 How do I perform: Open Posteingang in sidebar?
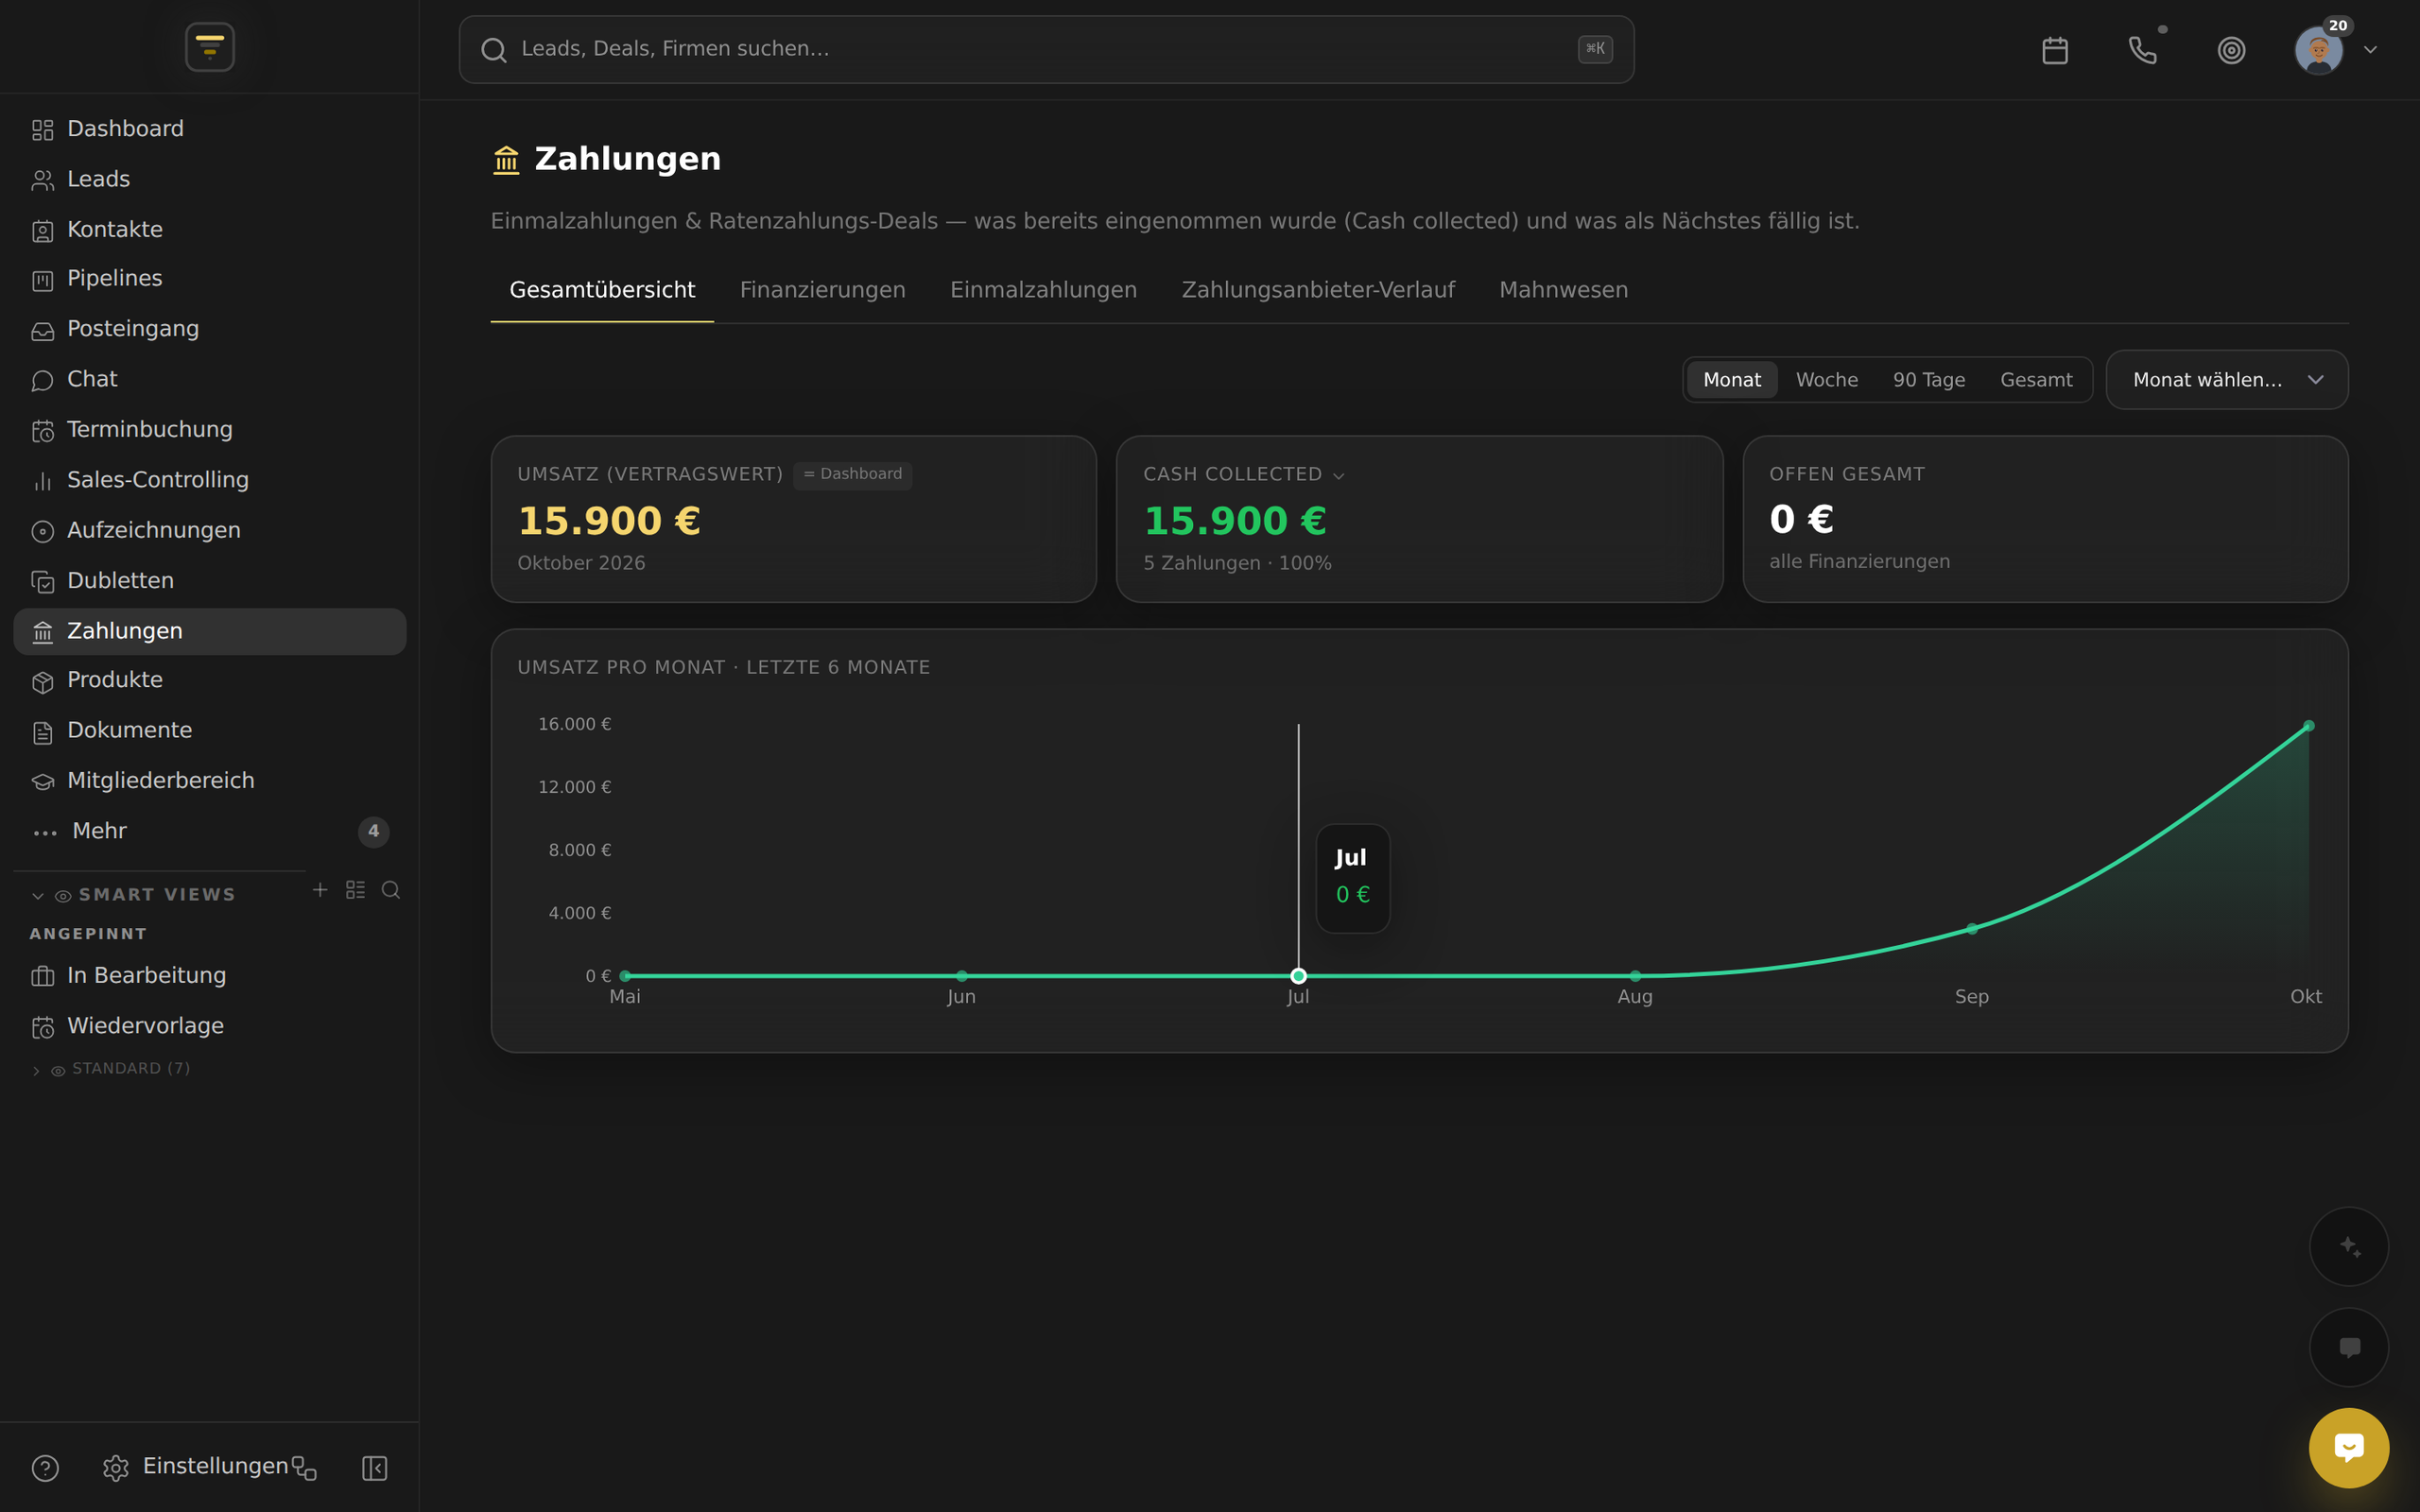point(210,329)
